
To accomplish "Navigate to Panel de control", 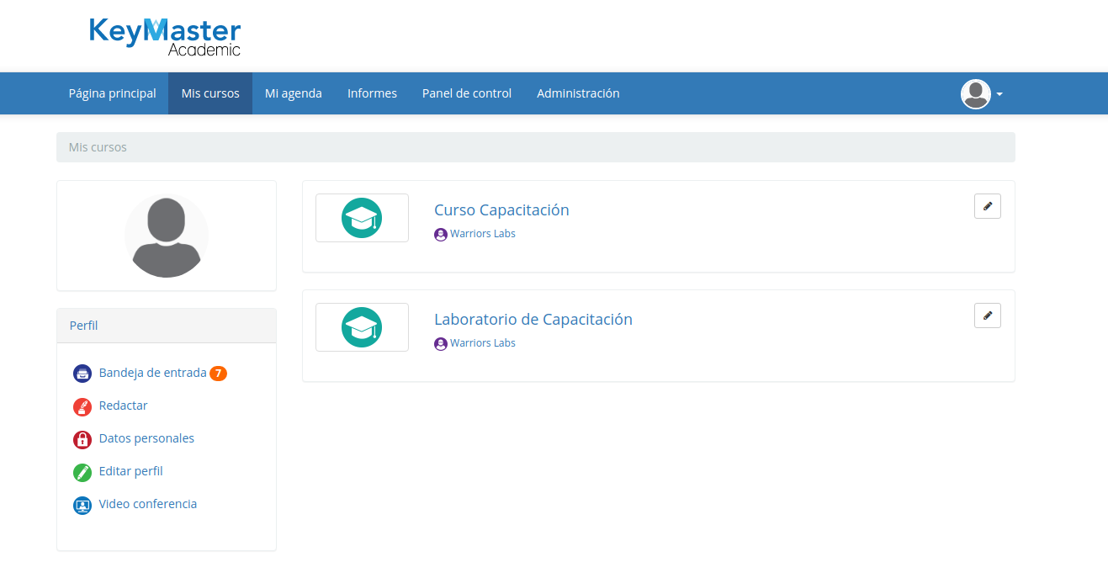I will 466,93.
